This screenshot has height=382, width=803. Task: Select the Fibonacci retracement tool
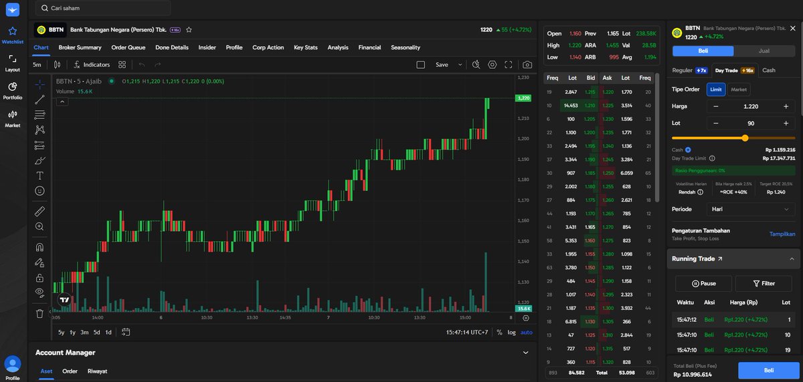(x=40, y=115)
